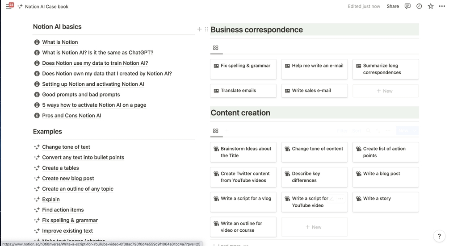Expand Load more in Content creation
The height and width of the screenshot is (246, 449).
tap(230, 245)
